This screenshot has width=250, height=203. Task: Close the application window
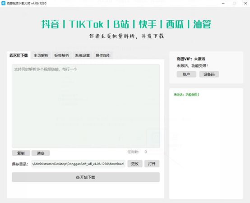coord(245,3)
